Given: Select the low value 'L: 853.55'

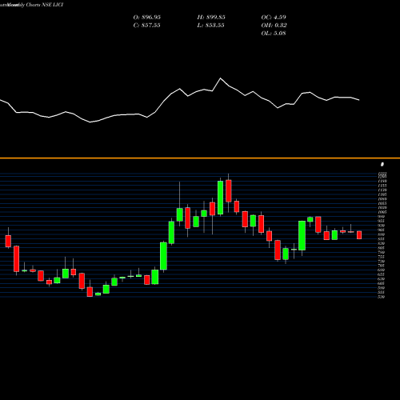Looking at the screenshot, I should [x=210, y=26].
